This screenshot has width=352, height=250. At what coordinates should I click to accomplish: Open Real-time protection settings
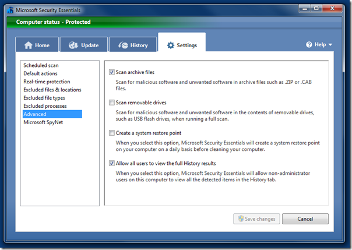pyautogui.click(x=47, y=82)
